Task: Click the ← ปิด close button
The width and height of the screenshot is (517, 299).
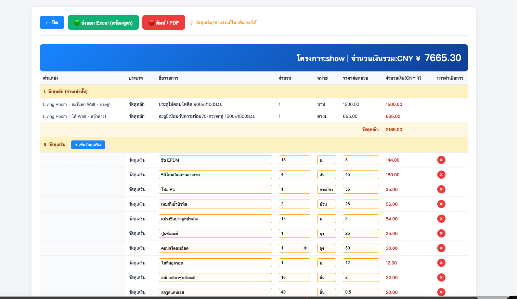Action: (52, 23)
